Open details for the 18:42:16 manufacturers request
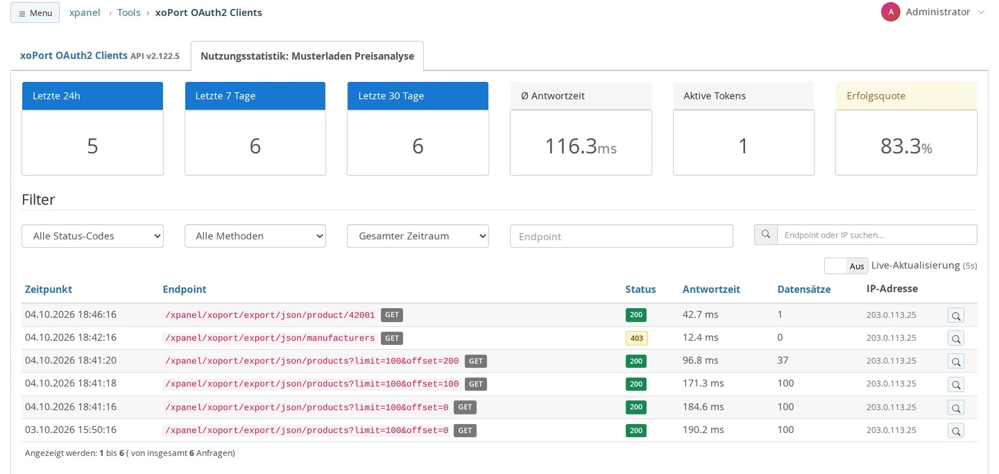This screenshot has width=999, height=474. [x=956, y=339]
